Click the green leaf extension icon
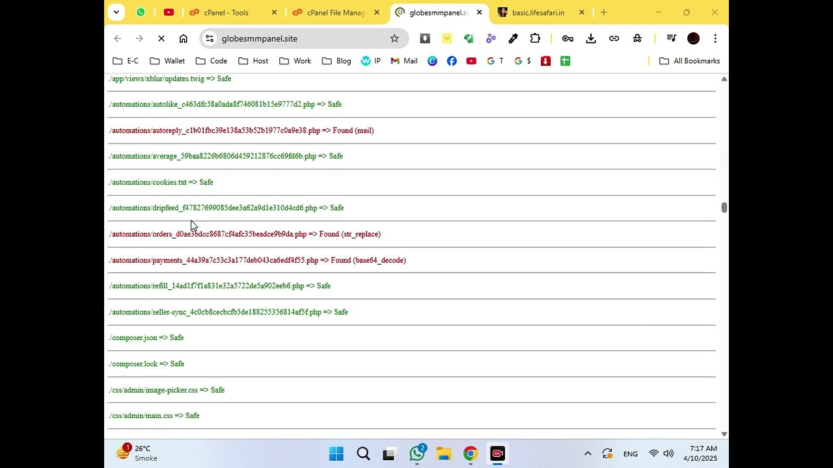This screenshot has width=833, height=468. 469,38
